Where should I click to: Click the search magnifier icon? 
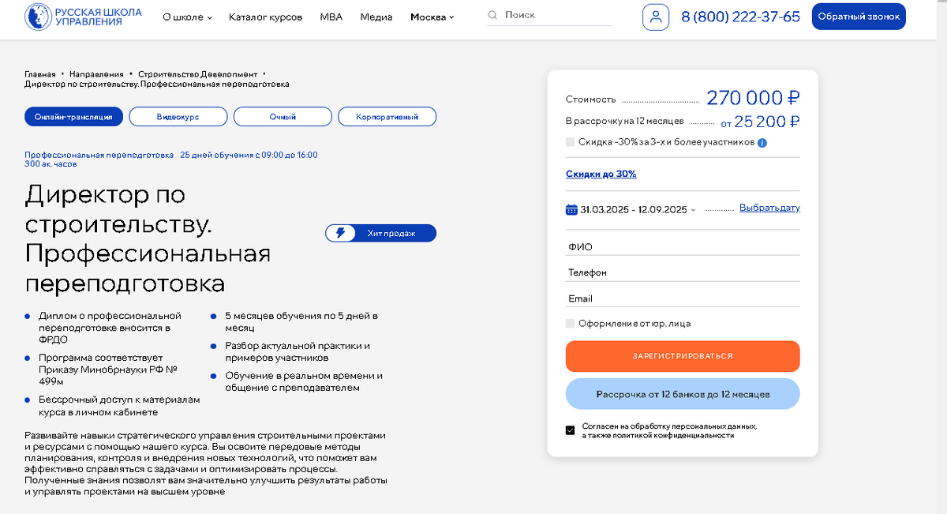492,14
